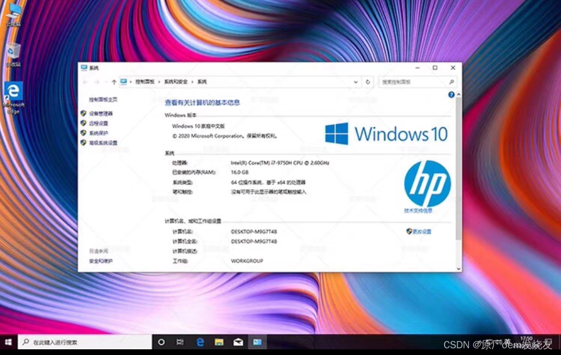561x355 pixels.
Task: Open File Explorer from taskbar
Action: click(219, 342)
